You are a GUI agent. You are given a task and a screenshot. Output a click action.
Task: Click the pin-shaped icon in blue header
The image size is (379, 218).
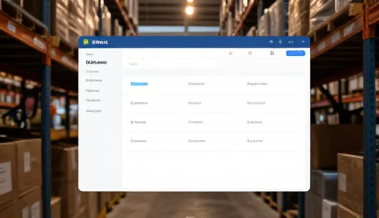pos(280,42)
